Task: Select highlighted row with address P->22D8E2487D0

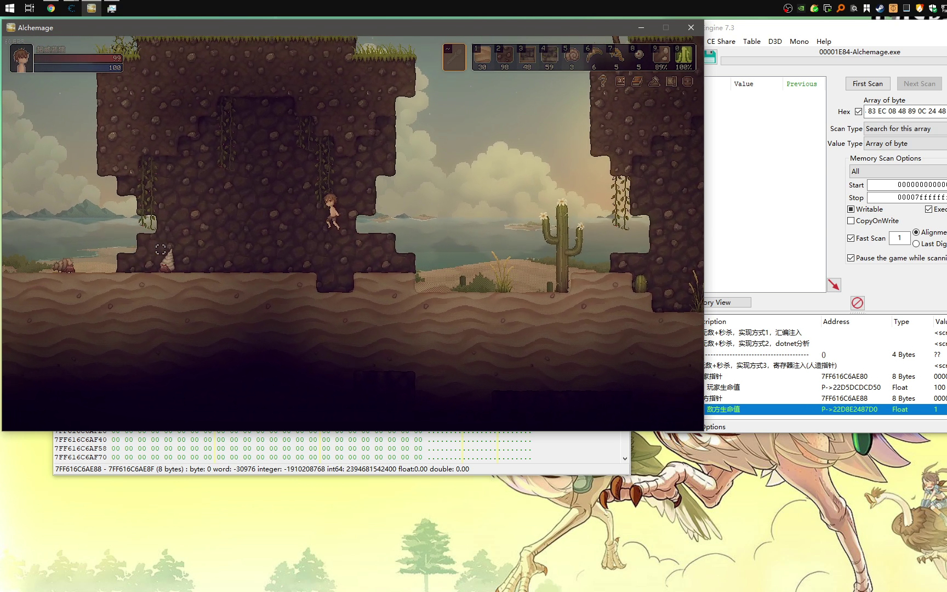Action: click(825, 409)
